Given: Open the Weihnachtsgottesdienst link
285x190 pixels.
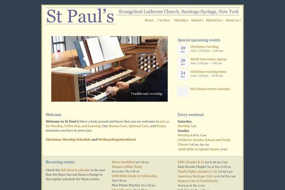Looking at the screenshot, I should pyautogui.click(x=117, y=140).
